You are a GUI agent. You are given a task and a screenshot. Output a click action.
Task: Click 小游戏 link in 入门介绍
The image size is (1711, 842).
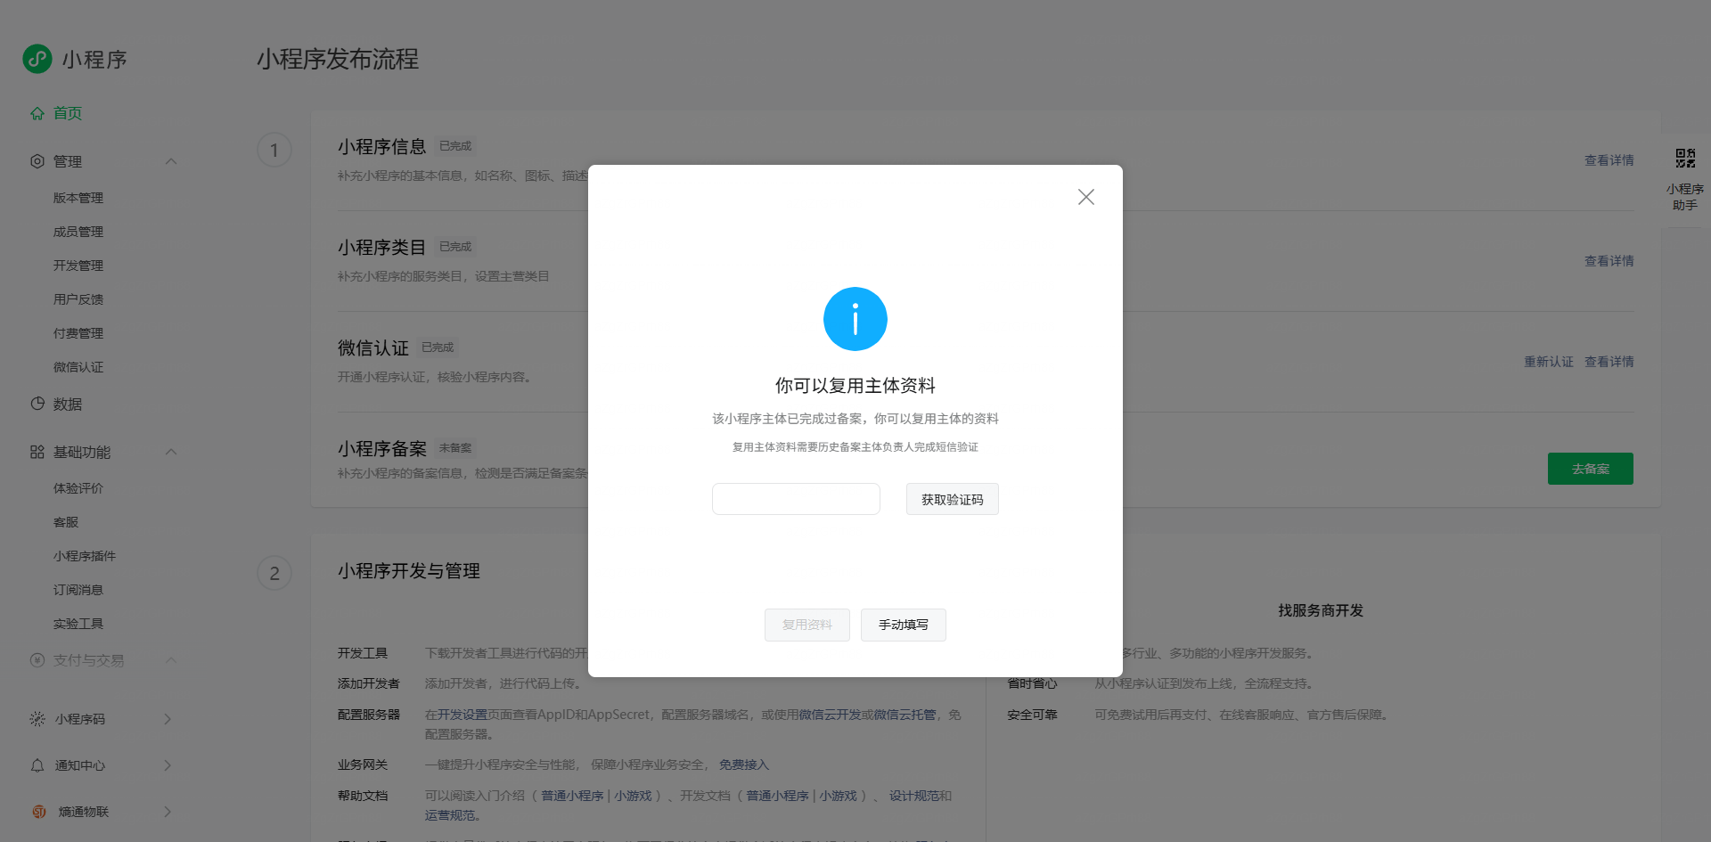click(633, 796)
